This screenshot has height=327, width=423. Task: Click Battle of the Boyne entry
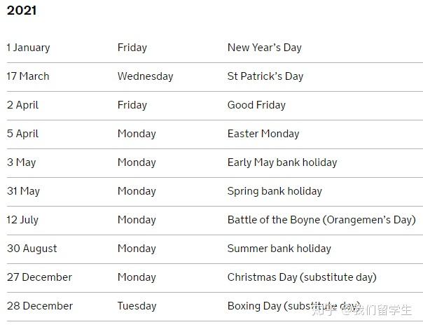coord(321,220)
